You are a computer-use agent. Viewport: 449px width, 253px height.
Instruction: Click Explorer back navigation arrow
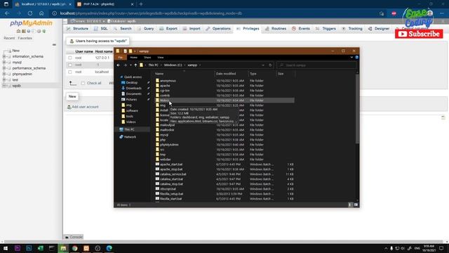point(119,65)
